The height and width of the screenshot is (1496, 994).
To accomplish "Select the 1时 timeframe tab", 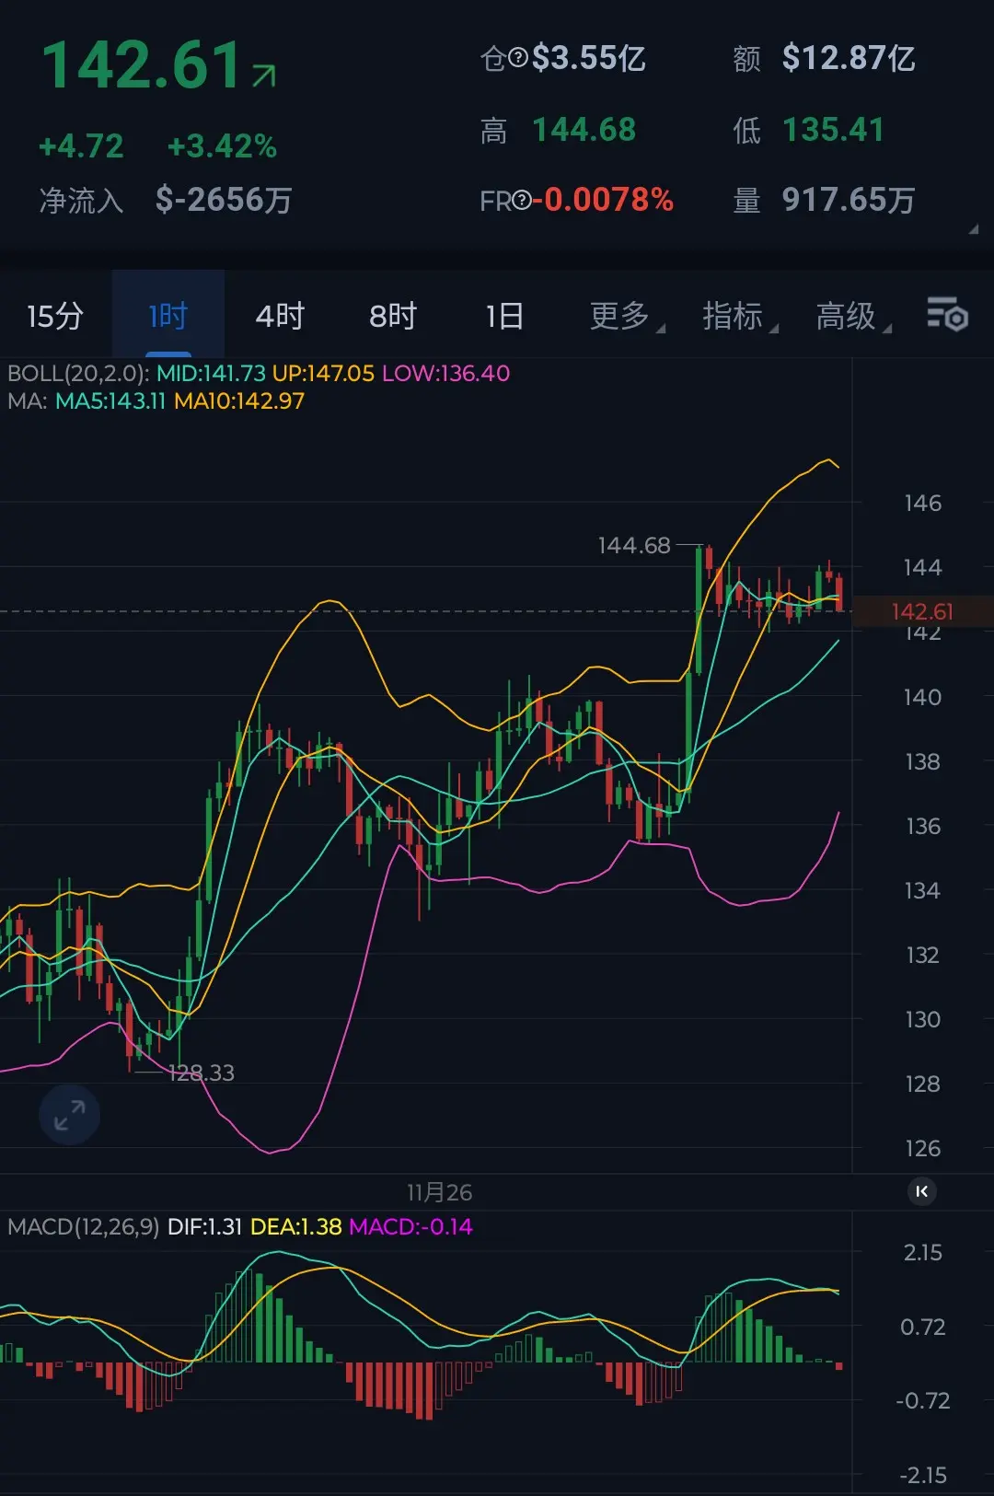I will coord(168,316).
